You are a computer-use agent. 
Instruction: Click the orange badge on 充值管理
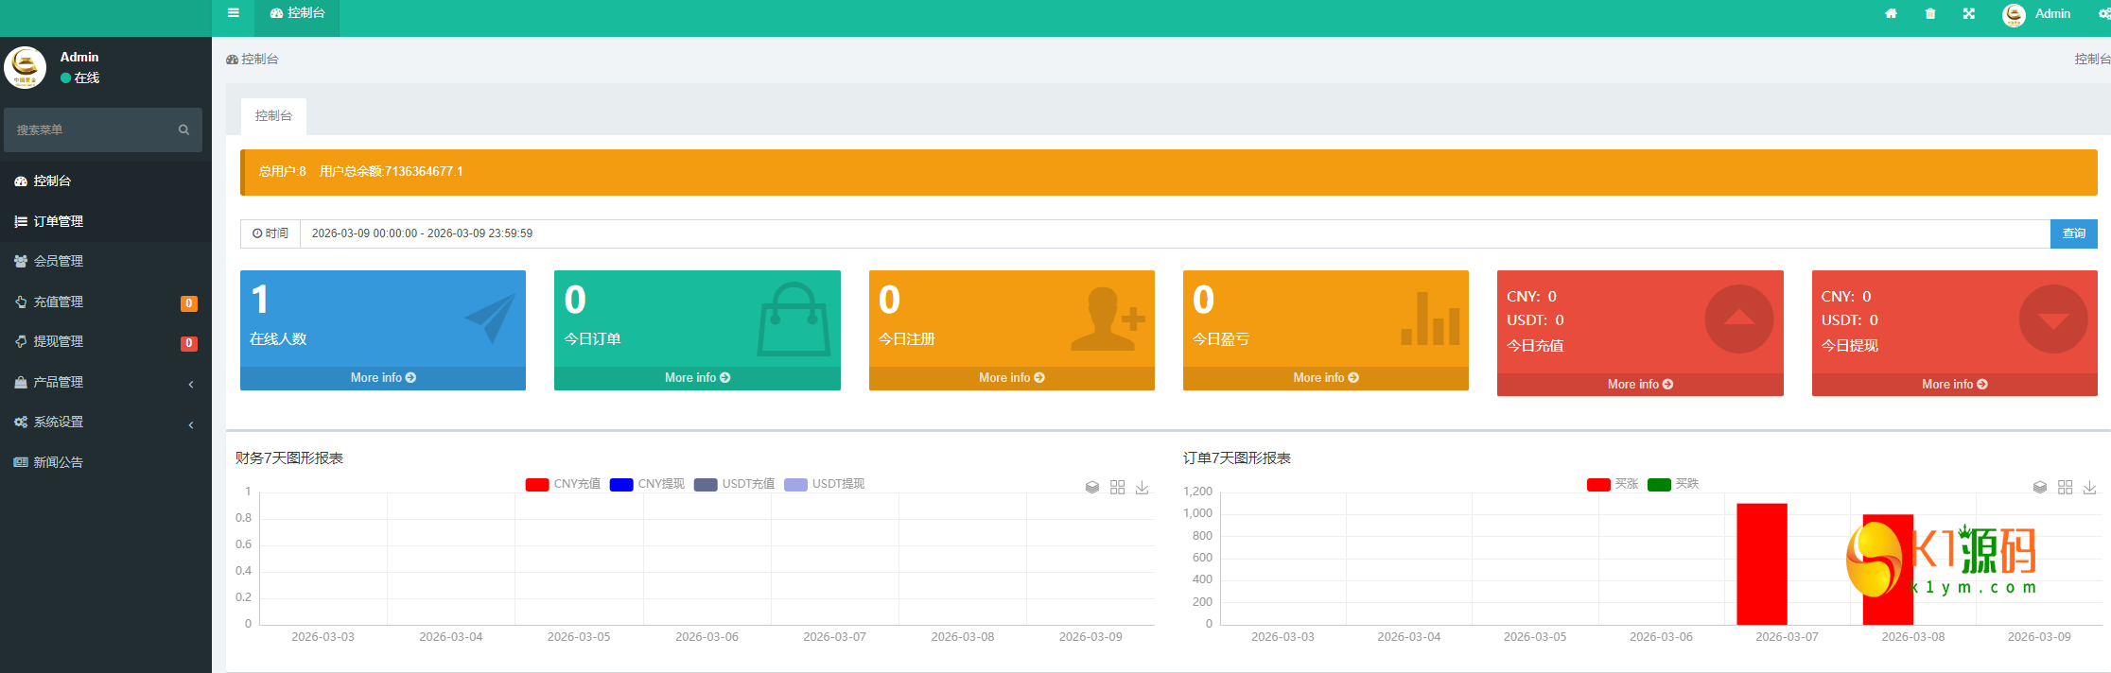click(x=189, y=303)
